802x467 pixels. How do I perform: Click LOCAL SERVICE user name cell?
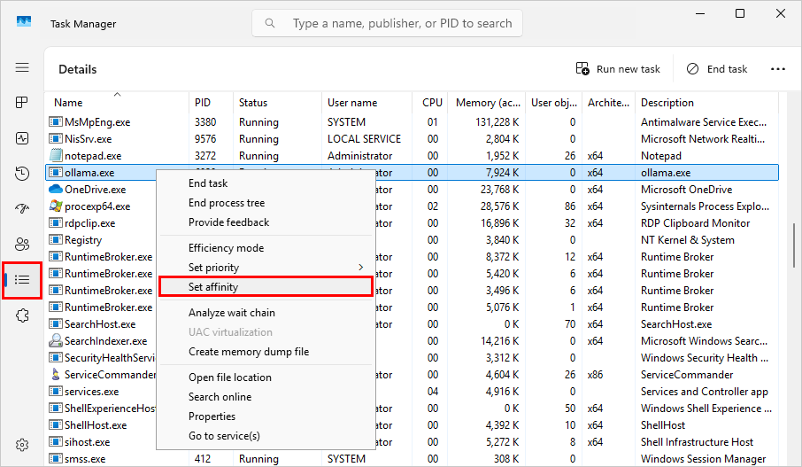tap(364, 139)
